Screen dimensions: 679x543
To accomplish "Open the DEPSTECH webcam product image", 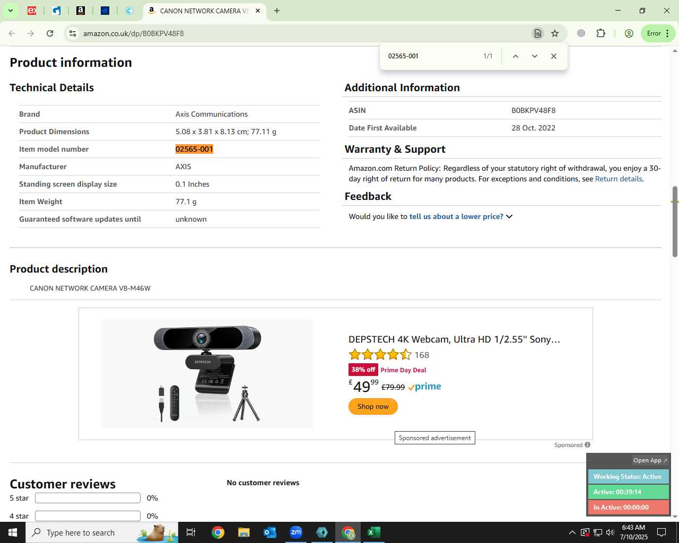I will (x=207, y=374).
